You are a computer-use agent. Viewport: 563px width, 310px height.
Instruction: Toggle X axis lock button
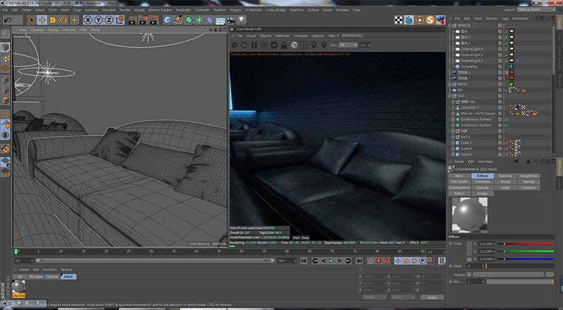[88, 20]
